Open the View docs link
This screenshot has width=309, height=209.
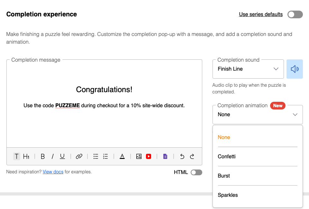click(x=53, y=172)
